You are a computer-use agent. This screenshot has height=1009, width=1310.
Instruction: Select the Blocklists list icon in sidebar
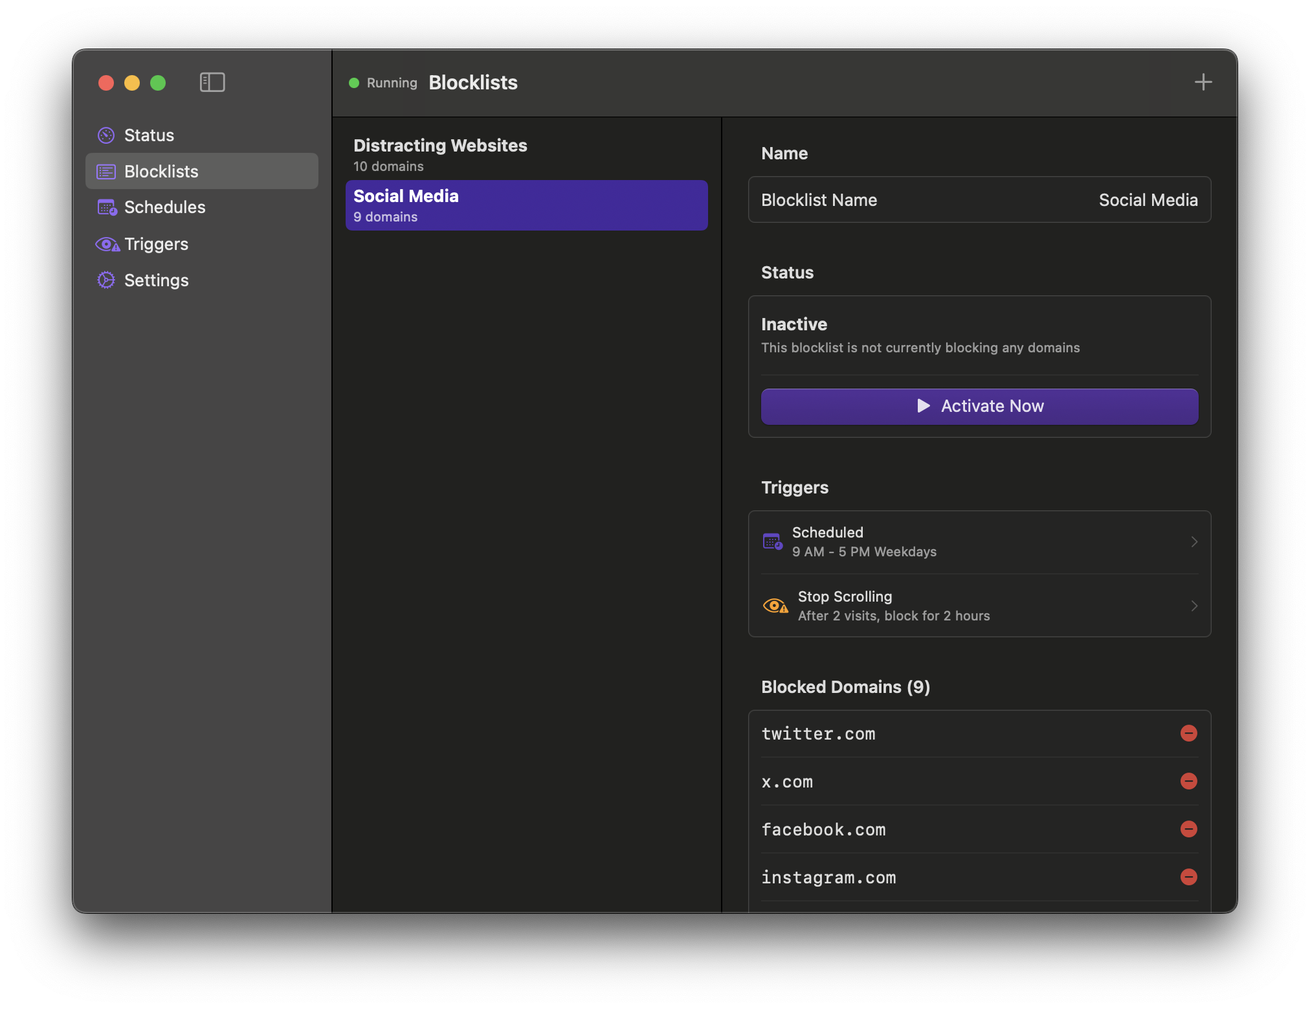(105, 171)
